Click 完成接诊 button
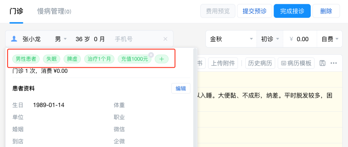The image size is (348, 147). click(x=292, y=11)
